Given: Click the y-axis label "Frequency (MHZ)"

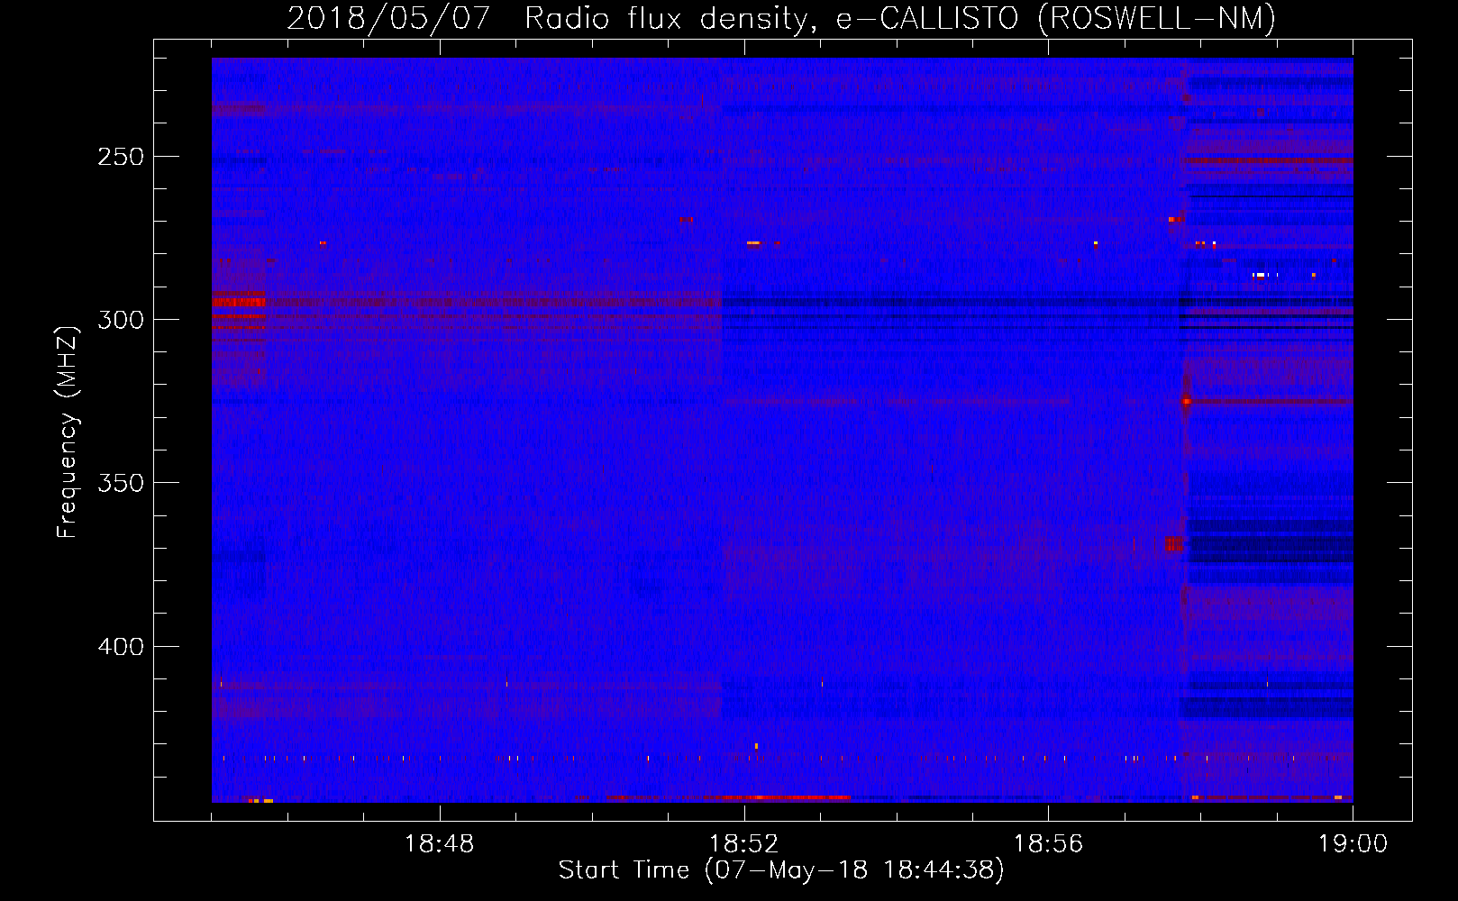Looking at the screenshot, I should point(68,432).
